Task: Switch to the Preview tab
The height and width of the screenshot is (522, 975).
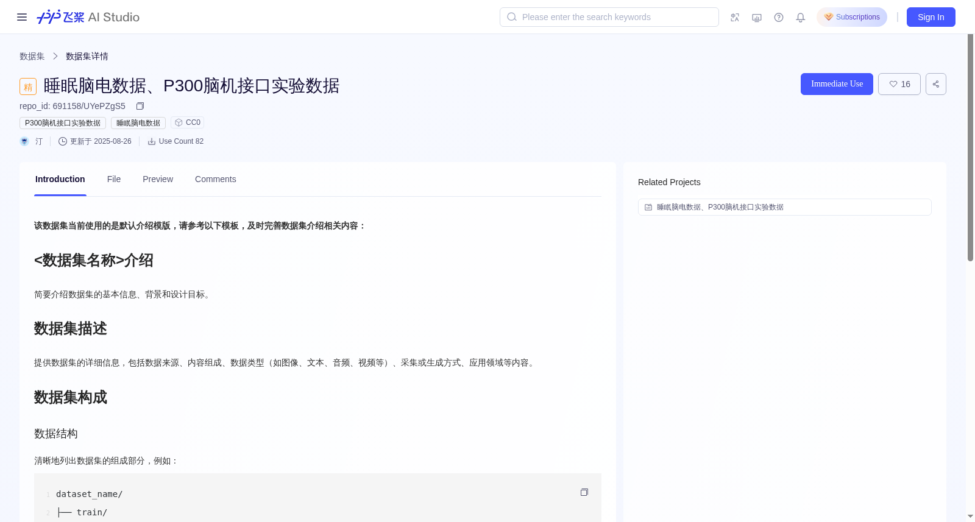Action: 158,179
